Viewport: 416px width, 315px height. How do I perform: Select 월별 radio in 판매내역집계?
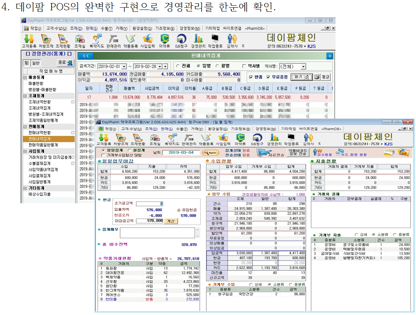pyautogui.click(x=217, y=66)
